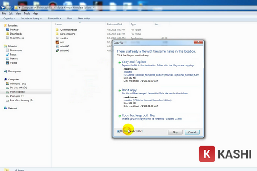Image resolution: width=257 pixels, height=171 pixels.
Task: Select the Downloads folder icon
Action: coord(7,34)
